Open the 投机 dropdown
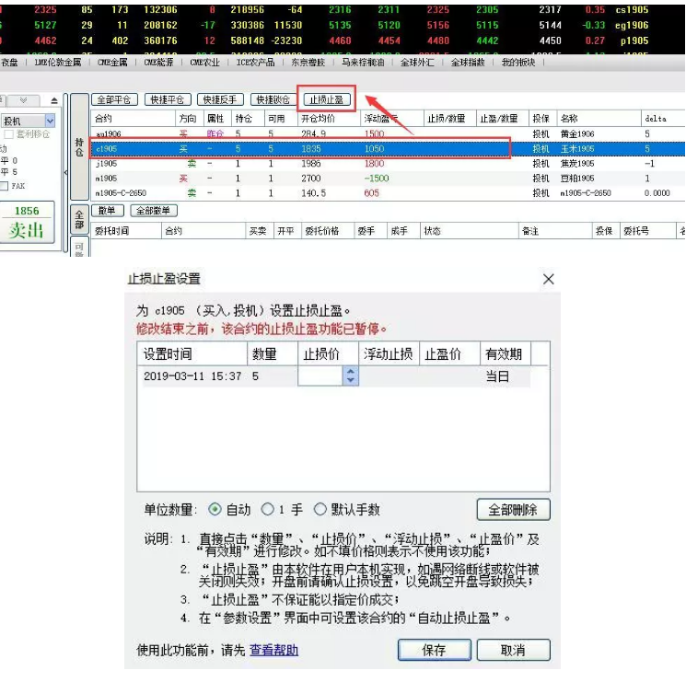This screenshot has height=682, width=686. click(x=50, y=121)
